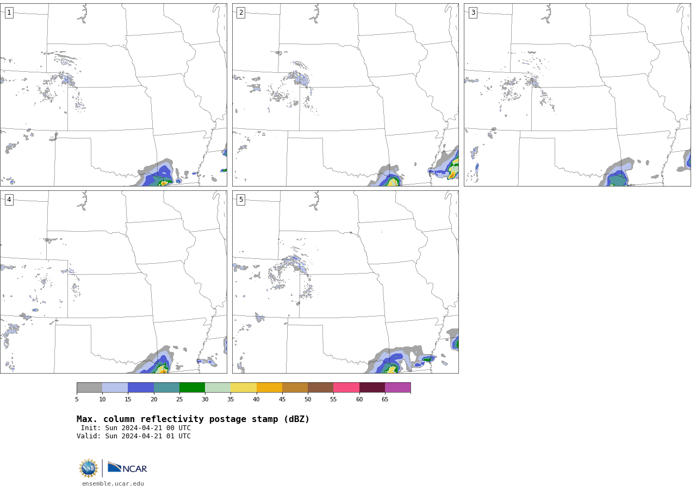Viewport: 696px width, 490px height.
Task: Open ensemble member 2 postage stamp map
Action: (x=345, y=95)
